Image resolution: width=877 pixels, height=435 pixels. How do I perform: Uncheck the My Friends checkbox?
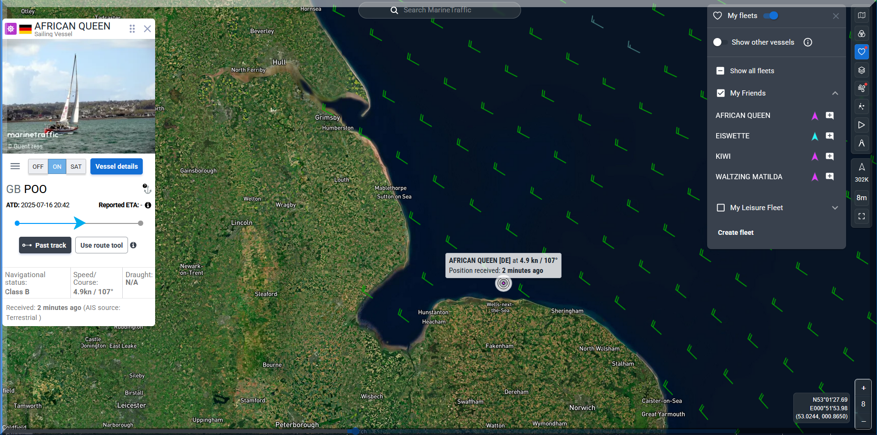tap(721, 93)
